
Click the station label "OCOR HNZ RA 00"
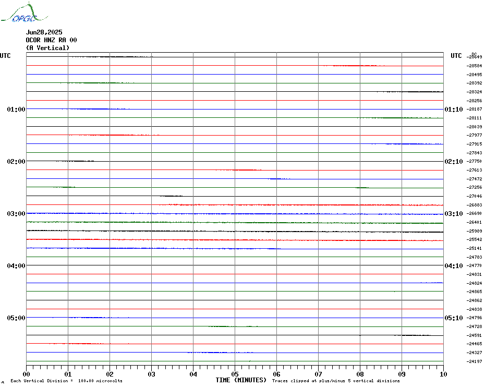(51, 40)
